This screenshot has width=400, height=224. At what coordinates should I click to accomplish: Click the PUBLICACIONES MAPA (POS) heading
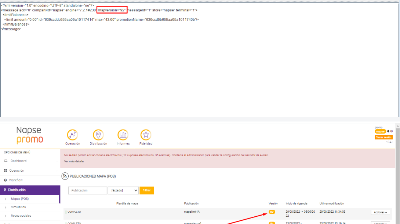(92, 176)
